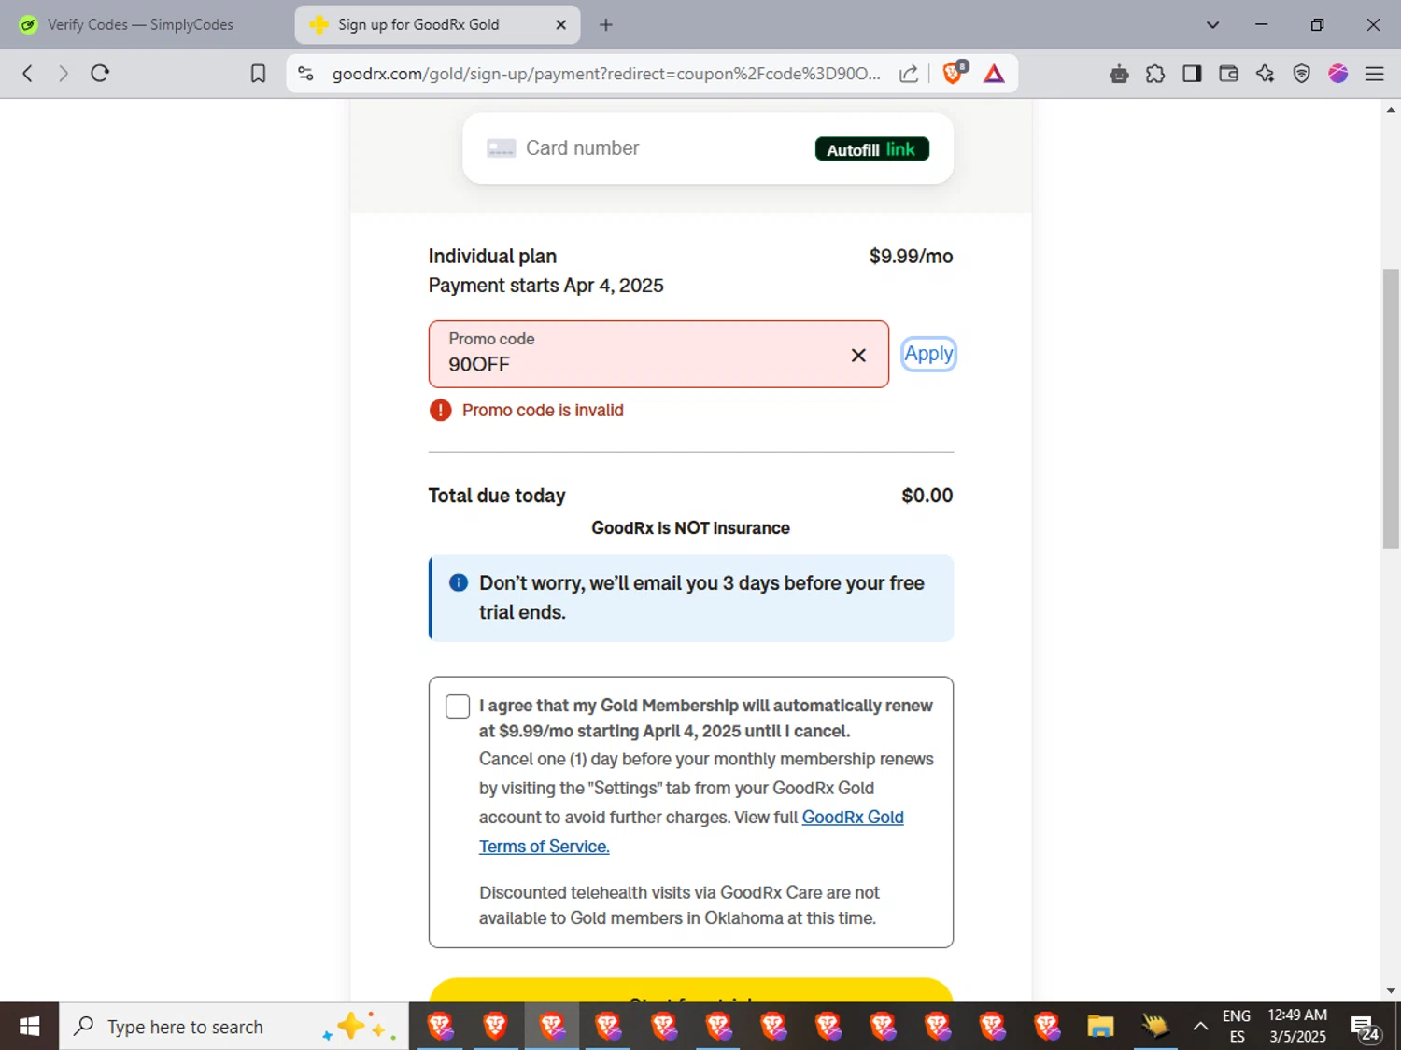
Task: Click 'GoodRx is NOT insurance' text
Action: pyautogui.click(x=690, y=528)
